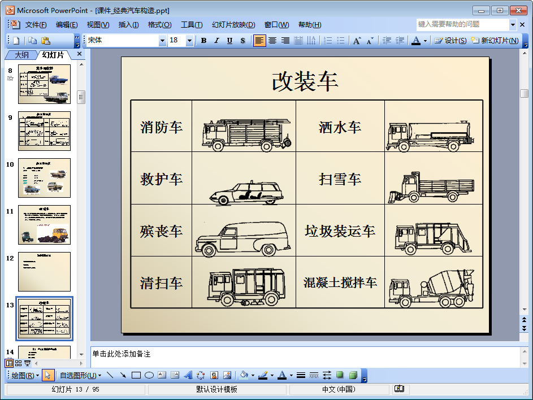533x400 pixels.
Task: Toggle italic text formatting
Action: [x=216, y=41]
